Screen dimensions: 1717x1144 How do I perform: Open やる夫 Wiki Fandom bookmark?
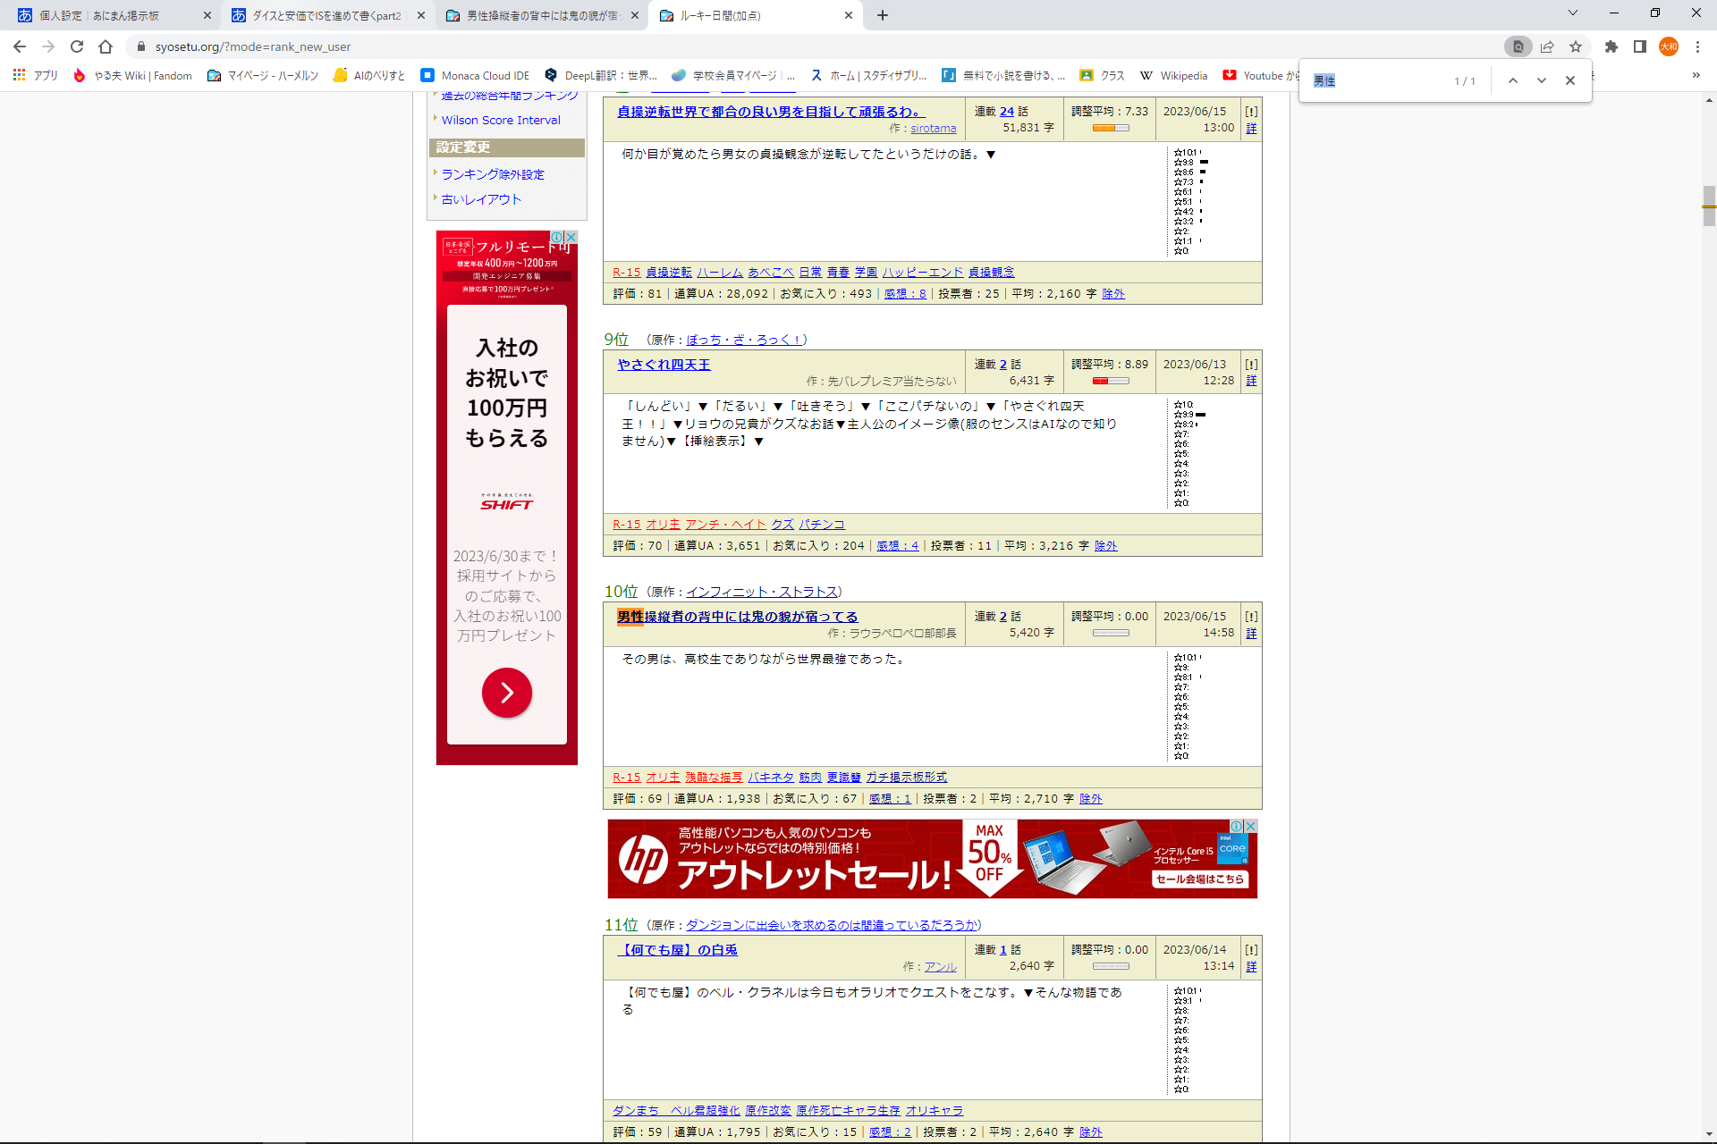(x=132, y=75)
